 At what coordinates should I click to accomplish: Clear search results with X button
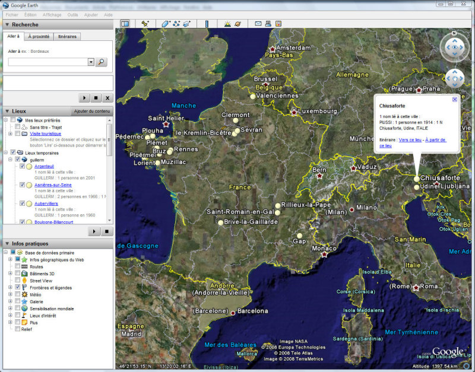click(x=107, y=98)
